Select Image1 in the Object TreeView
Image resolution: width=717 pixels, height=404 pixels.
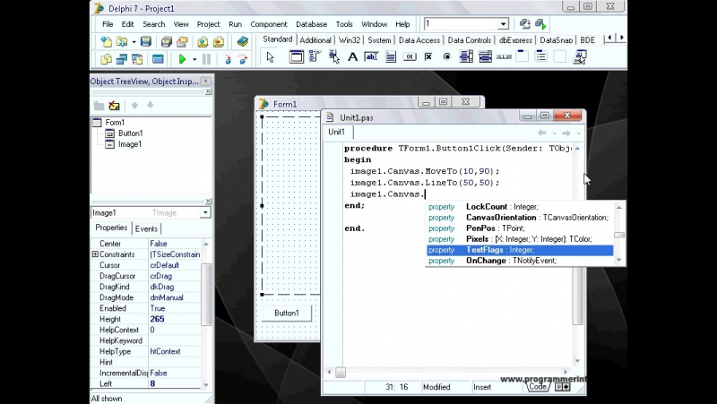coord(130,144)
